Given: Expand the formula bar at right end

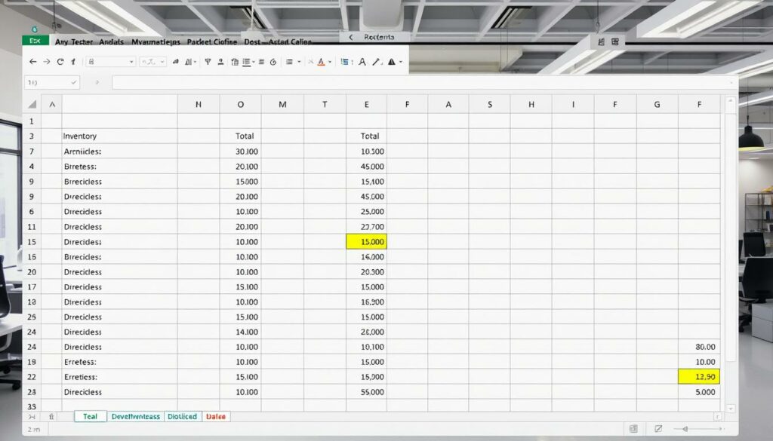Looking at the screenshot, I should (x=731, y=82).
